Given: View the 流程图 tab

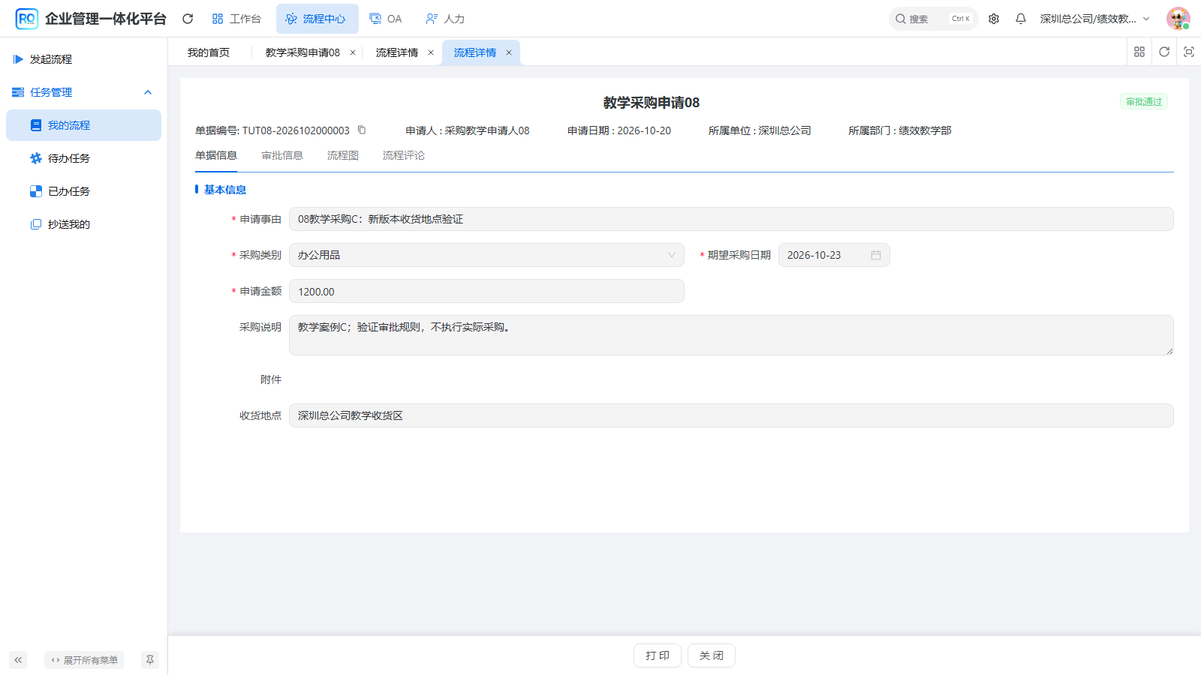Looking at the screenshot, I should (343, 155).
